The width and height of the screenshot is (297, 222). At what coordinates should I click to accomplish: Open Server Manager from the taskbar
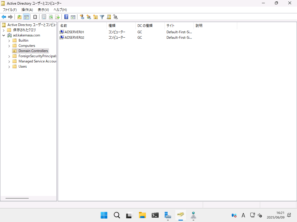click(168, 215)
